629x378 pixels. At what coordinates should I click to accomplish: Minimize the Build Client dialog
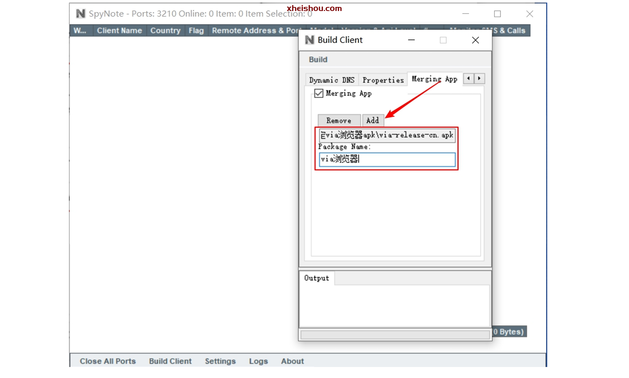412,40
